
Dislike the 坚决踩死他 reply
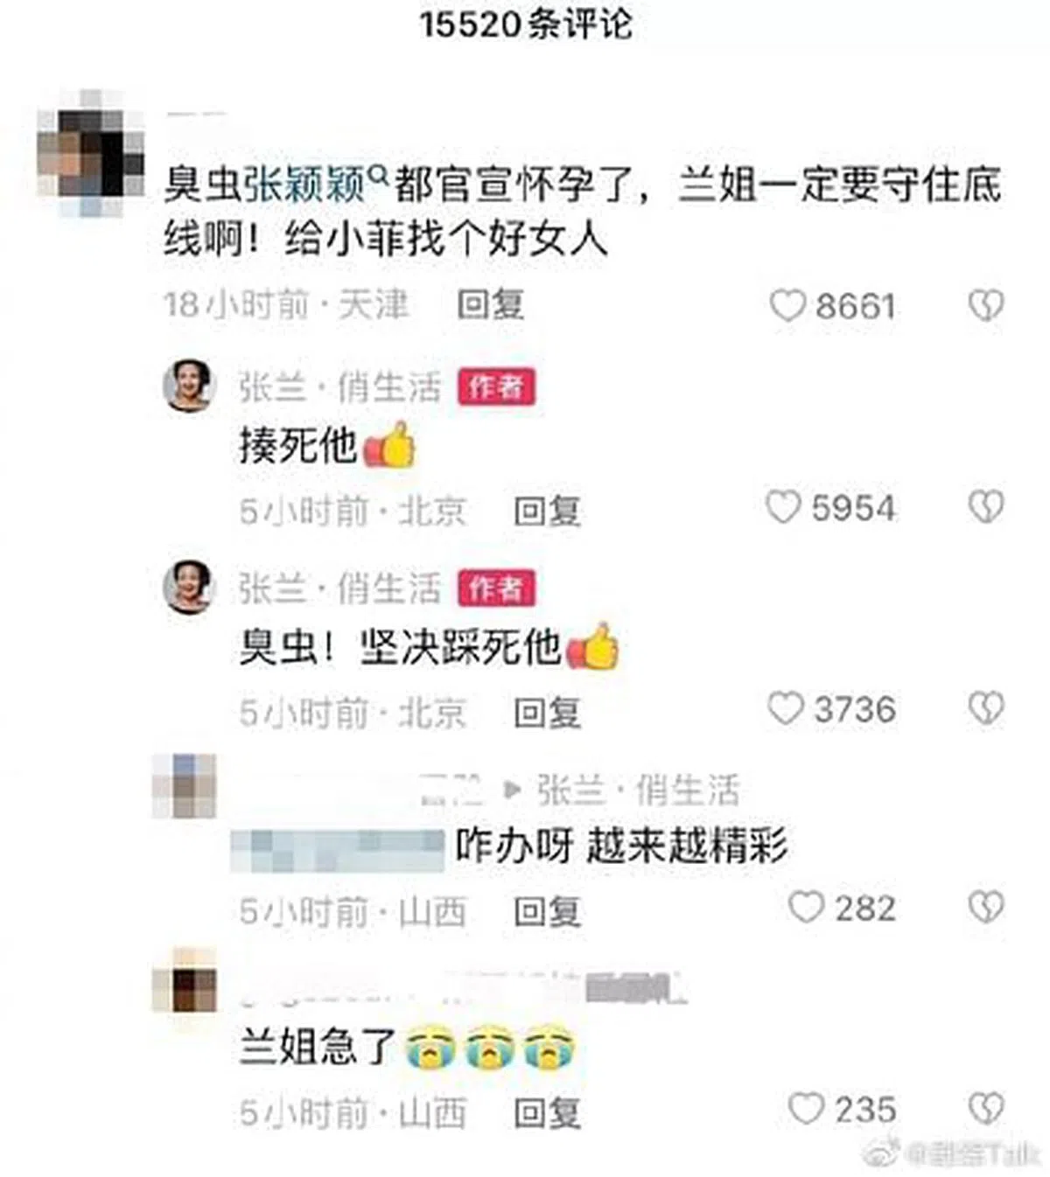986,709
